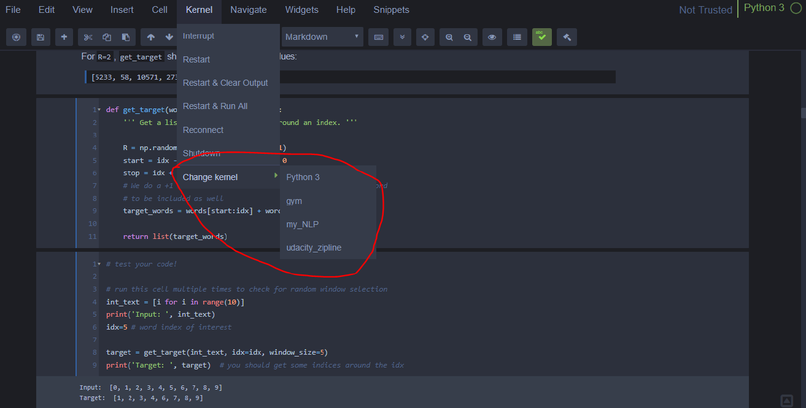Open the Snippets menu
This screenshot has height=408, width=806.
[391, 10]
